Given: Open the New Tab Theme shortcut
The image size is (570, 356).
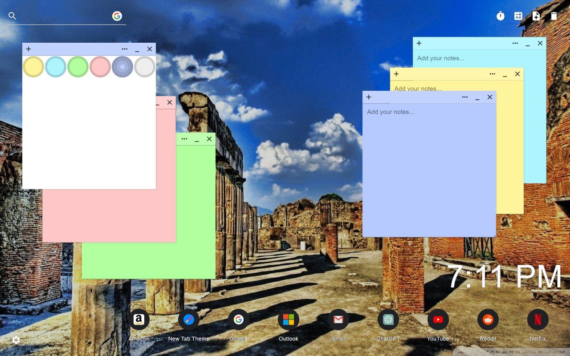Looking at the screenshot, I should point(189,320).
